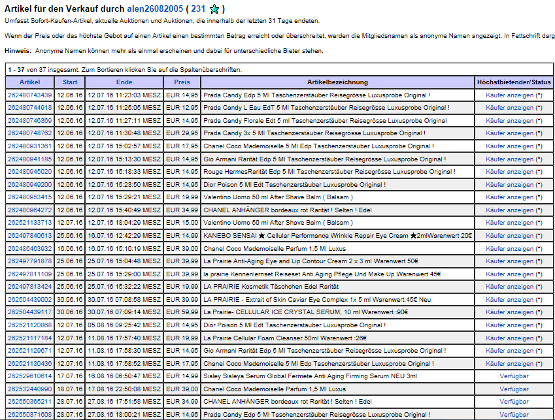
Task: Open item number 262480746369
Action: point(29,121)
